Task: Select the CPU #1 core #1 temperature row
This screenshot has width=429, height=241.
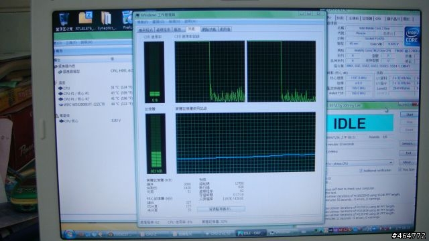Action: (x=95, y=94)
